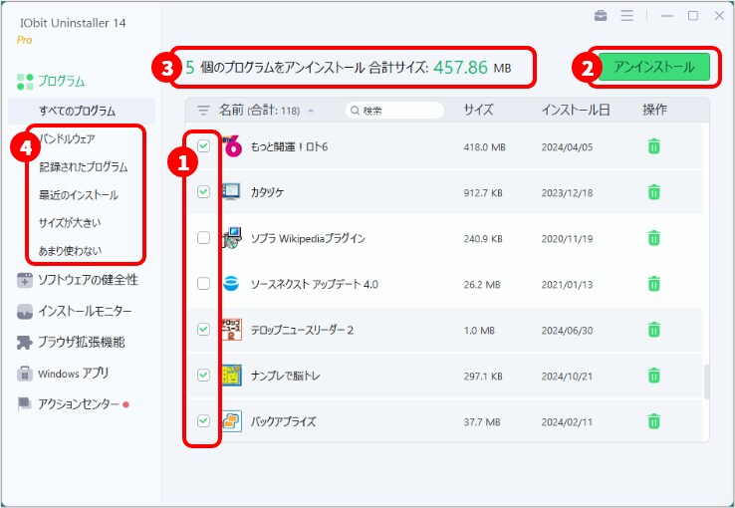Click trash icon for バックアプライズ
This screenshot has width=735, height=508.
pos(653,421)
